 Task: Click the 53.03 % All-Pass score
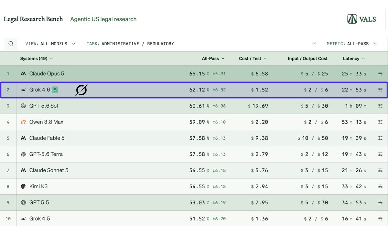pyautogui.click(x=199, y=203)
